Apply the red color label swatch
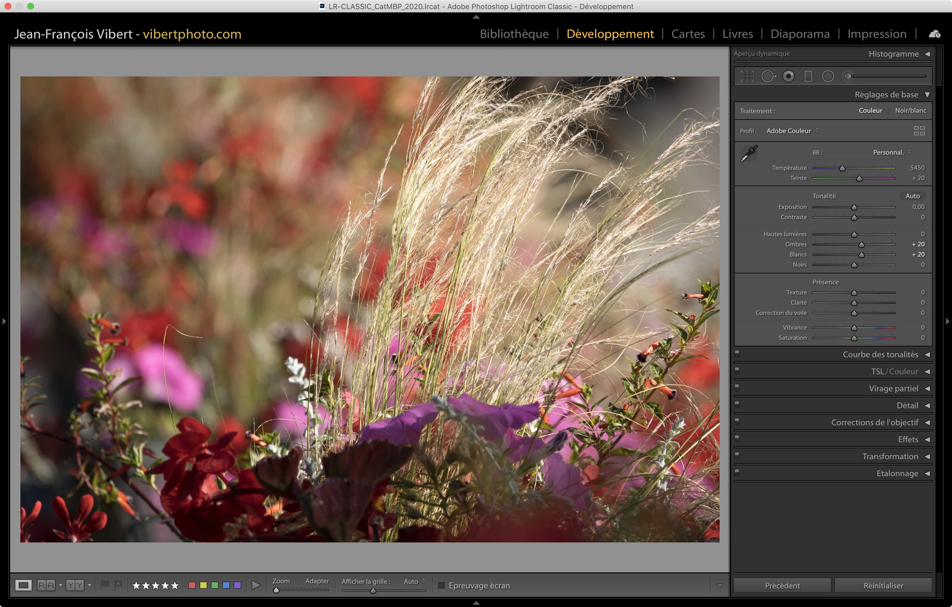952x607 pixels. point(192,585)
